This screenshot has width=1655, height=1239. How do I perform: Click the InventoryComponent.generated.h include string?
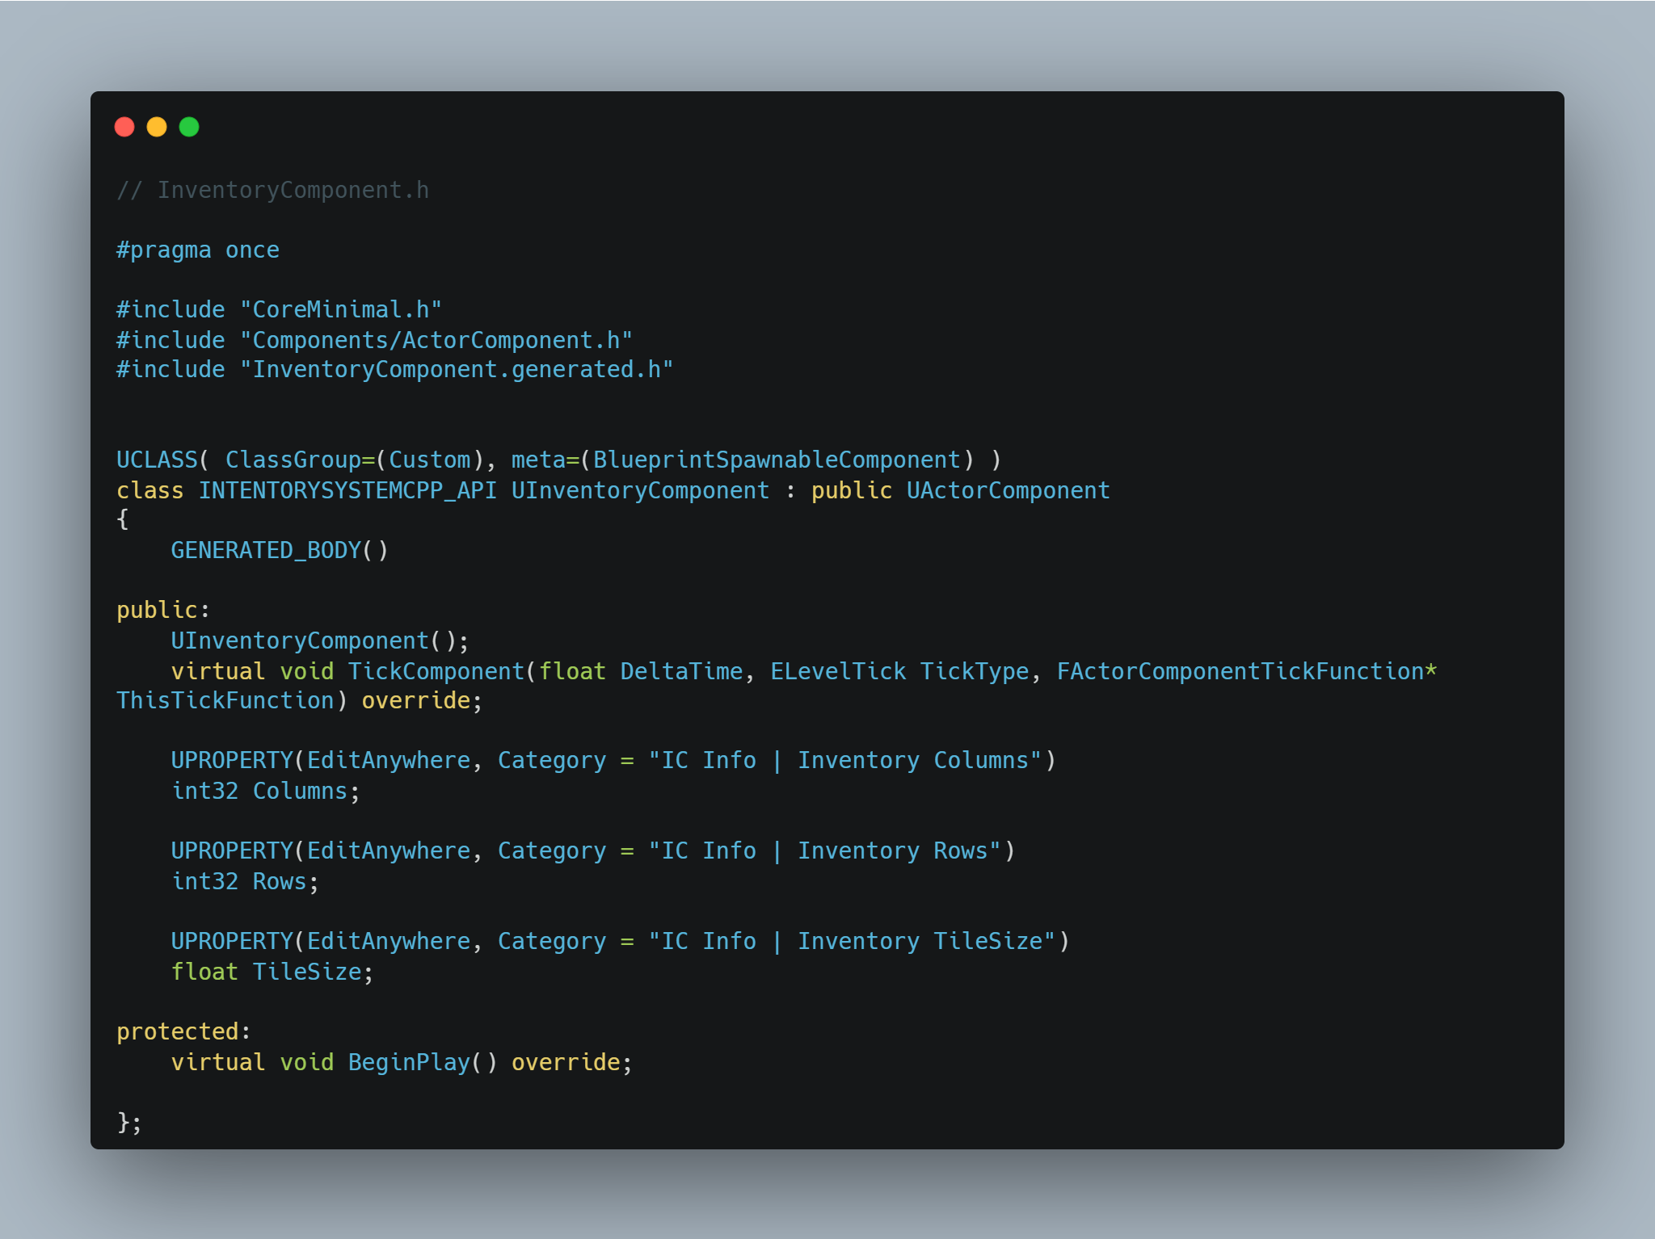point(457,370)
